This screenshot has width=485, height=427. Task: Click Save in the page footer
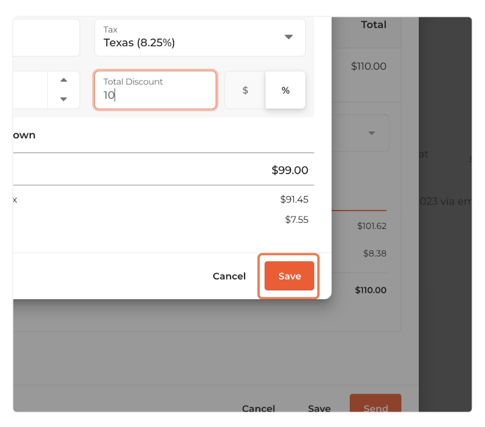319,408
